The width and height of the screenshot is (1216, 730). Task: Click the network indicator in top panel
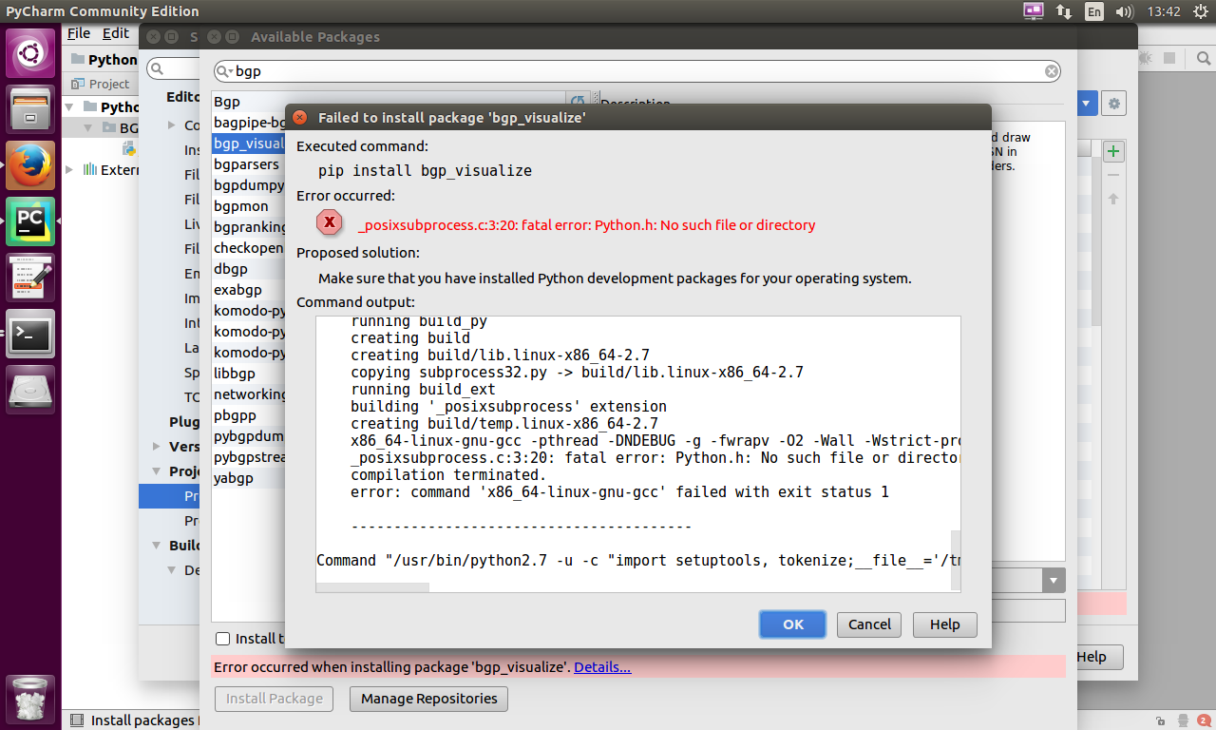[x=1063, y=11]
